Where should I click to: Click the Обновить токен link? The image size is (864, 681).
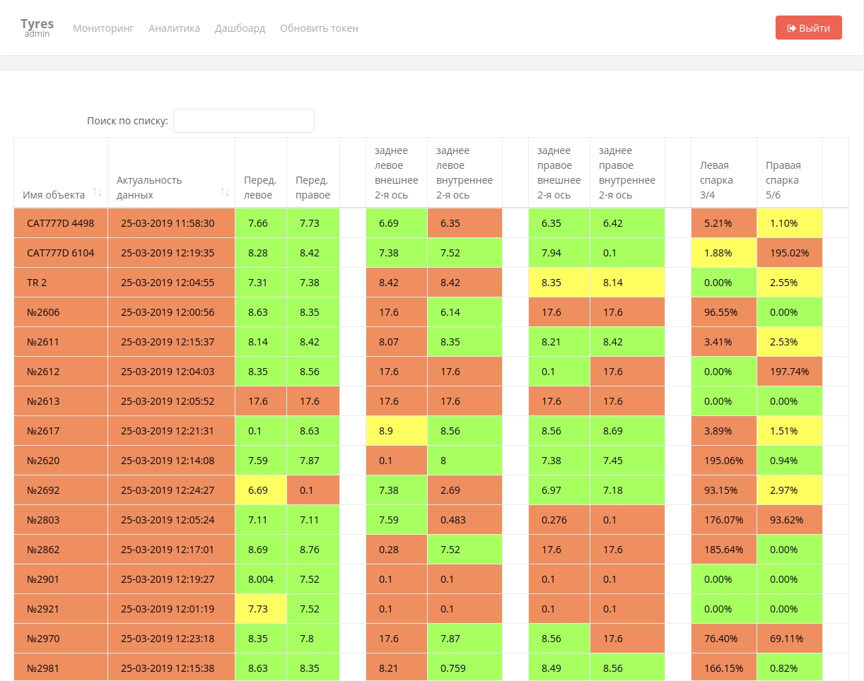[319, 28]
